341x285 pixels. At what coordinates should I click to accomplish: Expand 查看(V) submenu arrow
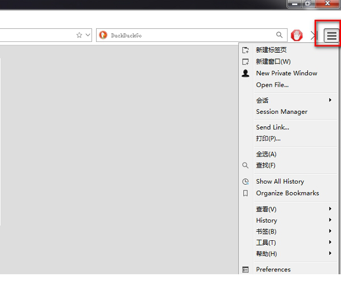pos(330,209)
